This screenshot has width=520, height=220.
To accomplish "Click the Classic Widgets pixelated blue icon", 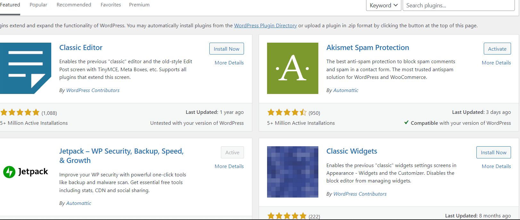I will 293,172.
